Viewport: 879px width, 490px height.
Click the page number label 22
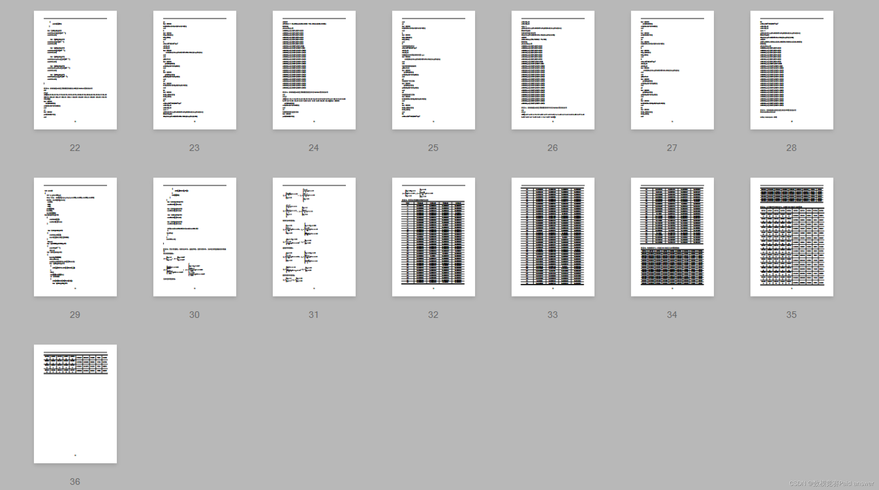[75, 148]
